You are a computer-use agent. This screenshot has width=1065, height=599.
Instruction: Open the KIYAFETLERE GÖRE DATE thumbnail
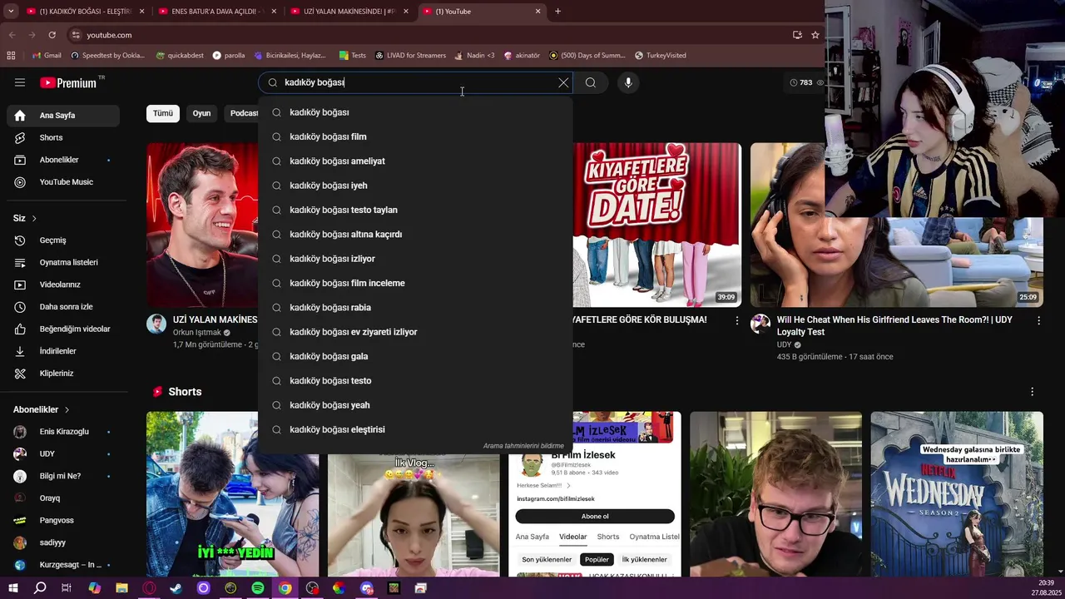point(657,225)
